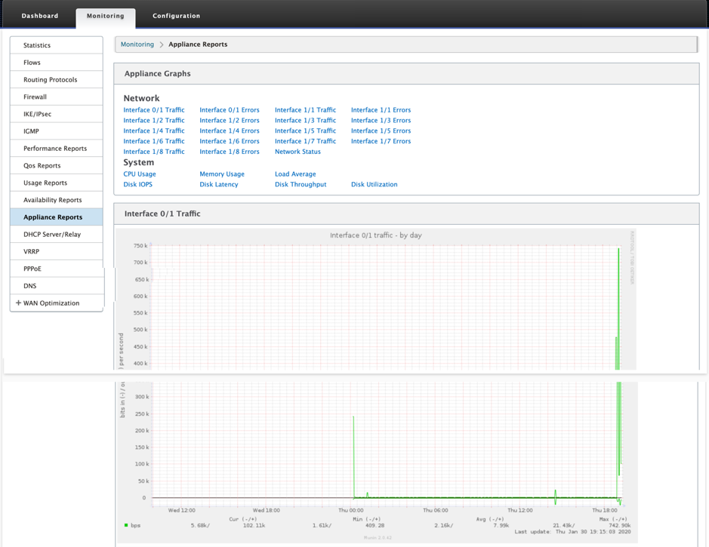709x547 pixels.
Task: Open DHCP Server/Relay page
Action: [57, 234]
